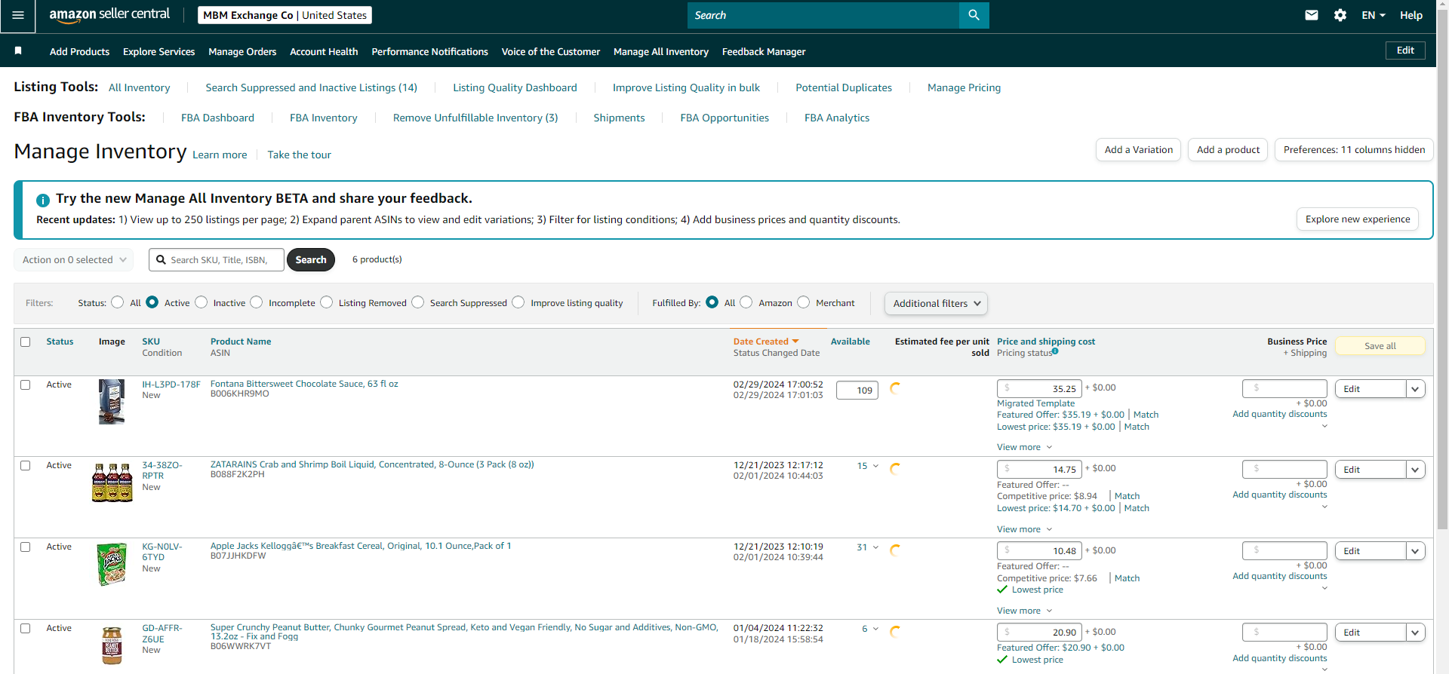Open Explore Services menu
This screenshot has width=1449, height=674.
(x=158, y=51)
